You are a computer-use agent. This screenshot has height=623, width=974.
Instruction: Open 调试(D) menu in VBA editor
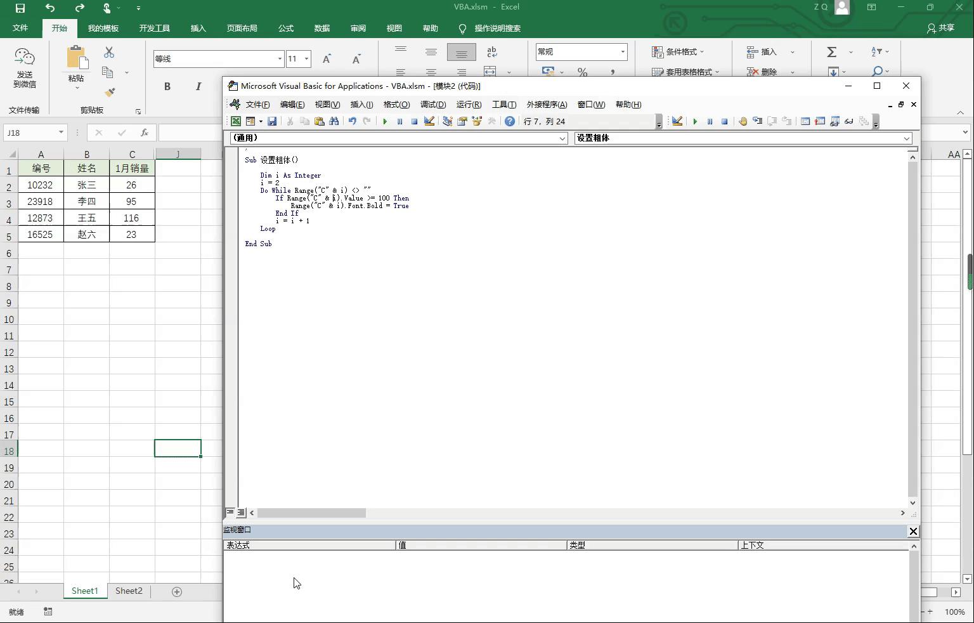click(x=433, y=105)
